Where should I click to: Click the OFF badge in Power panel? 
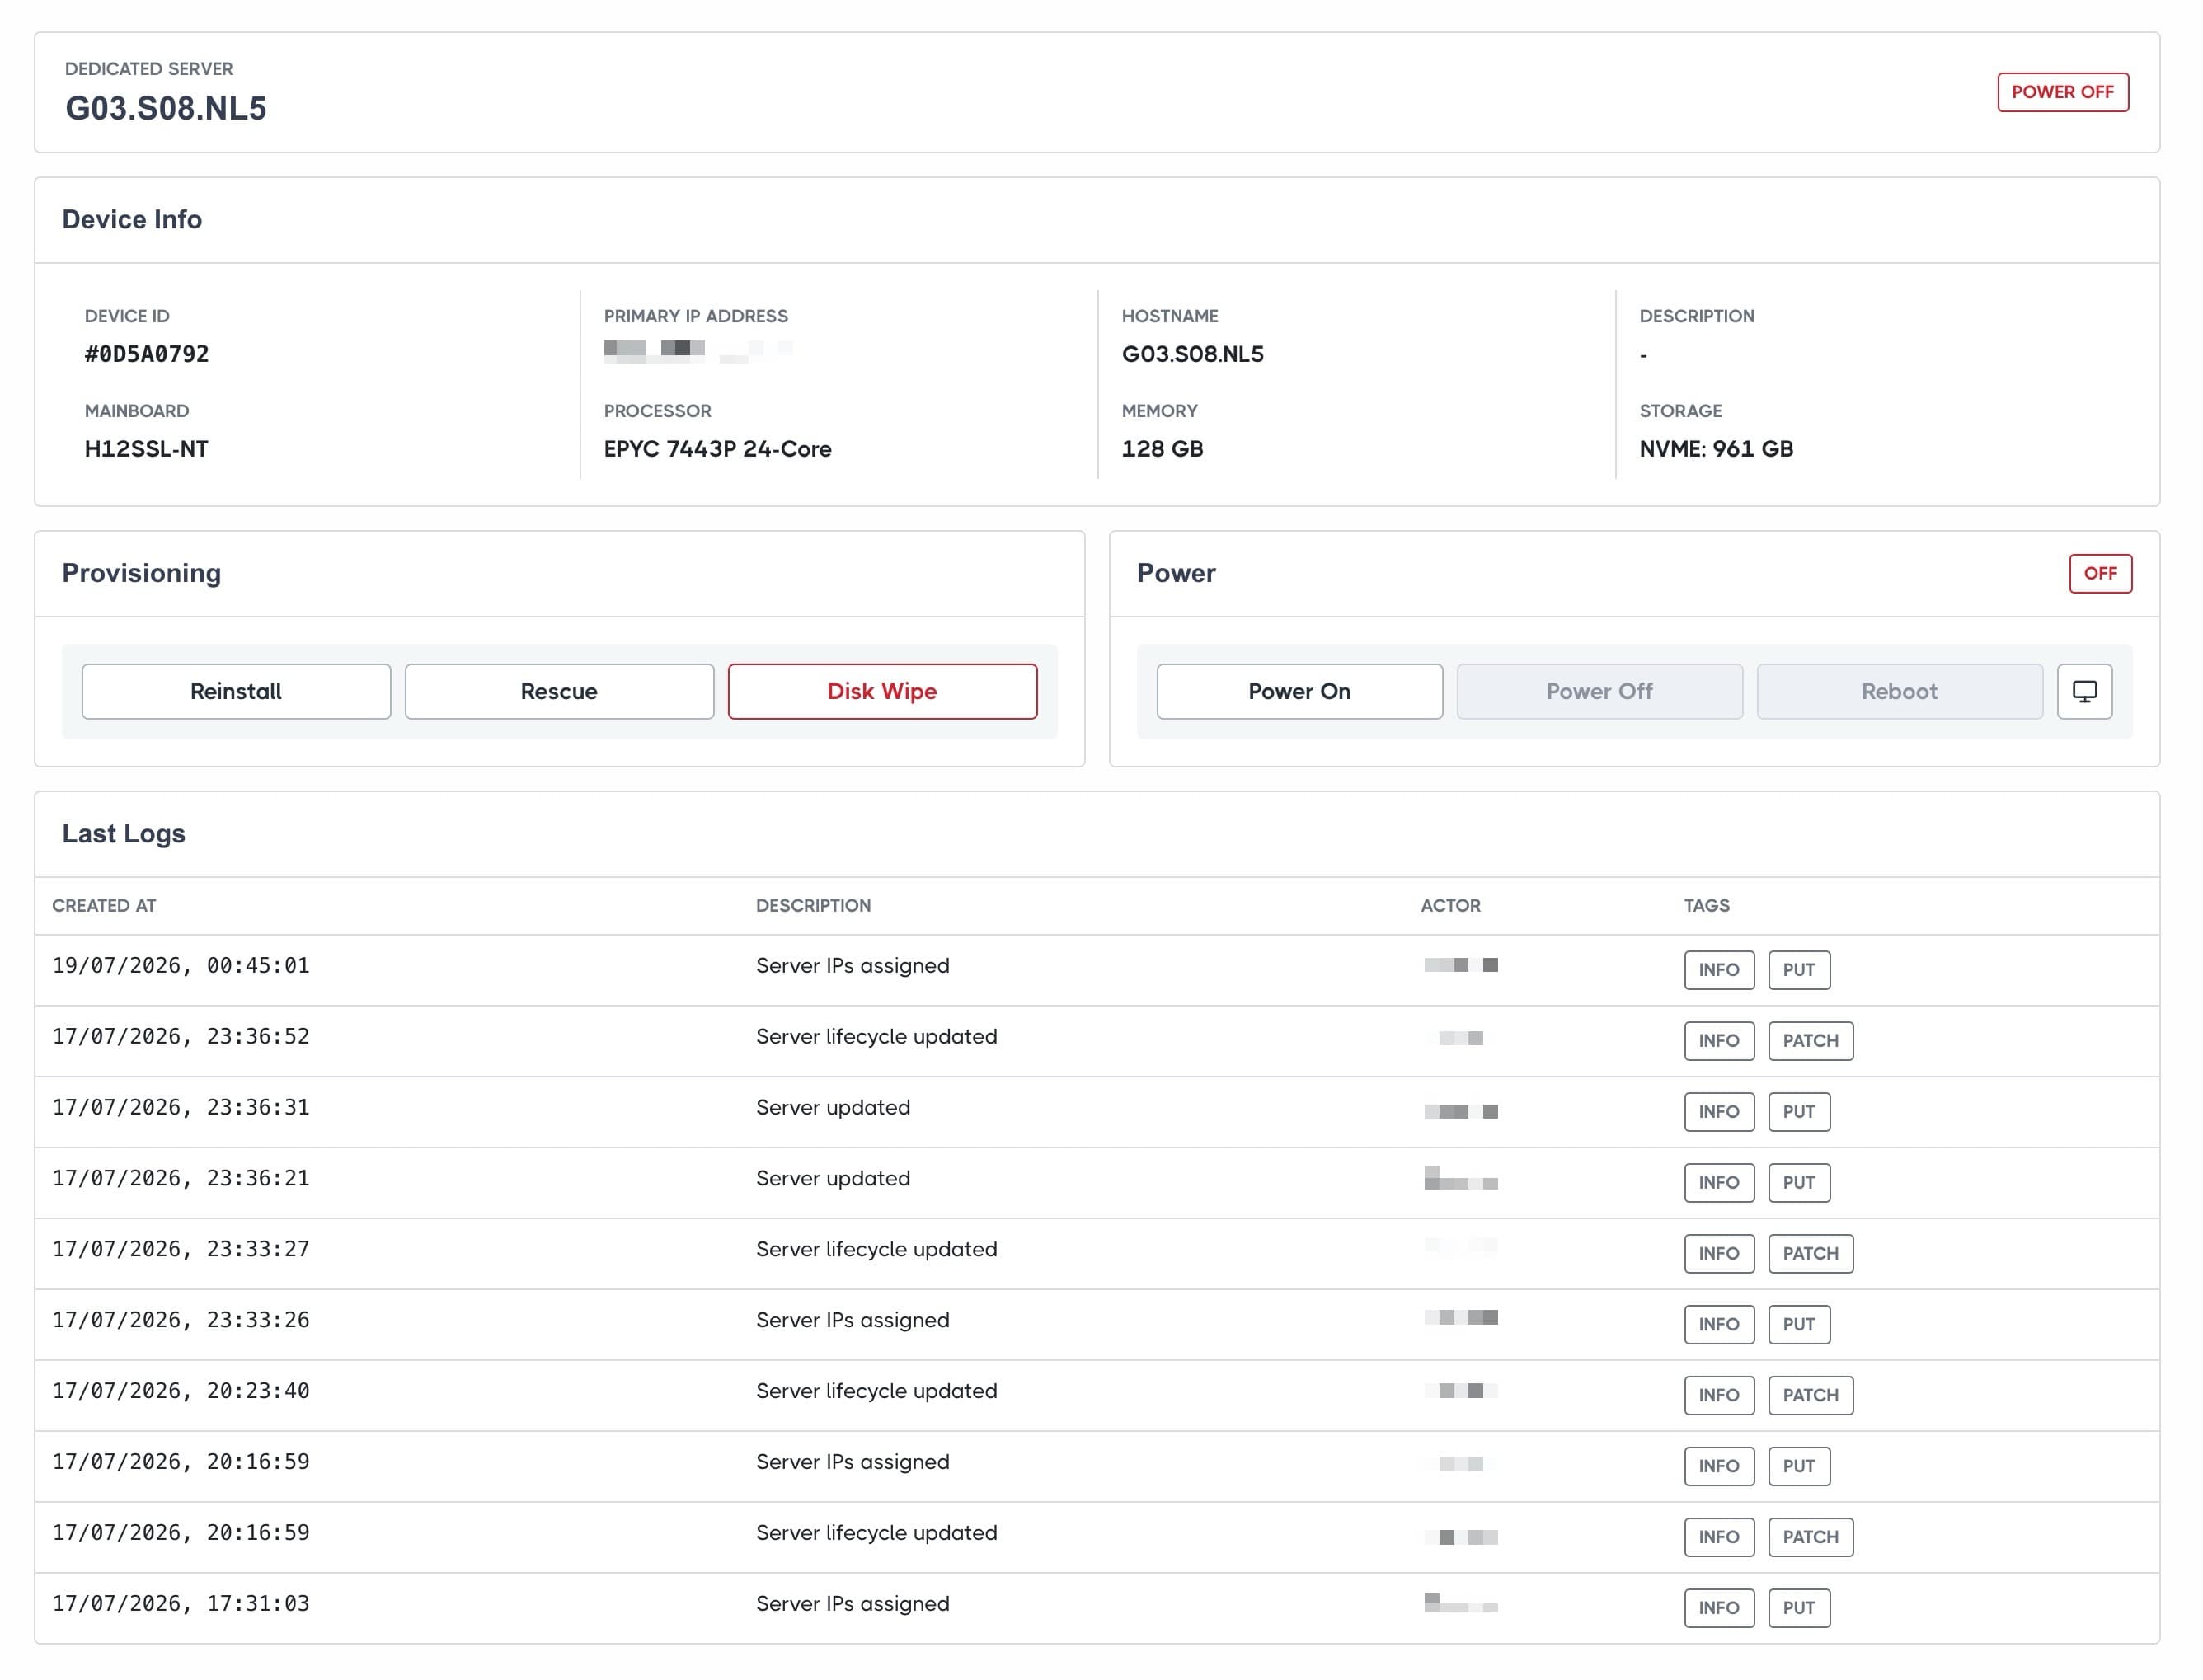pos(2100,573)
